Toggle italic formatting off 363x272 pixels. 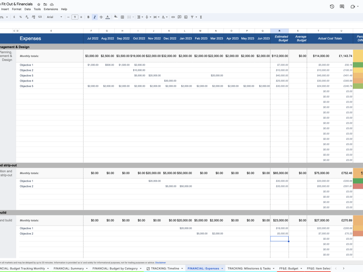click(95, 17)
